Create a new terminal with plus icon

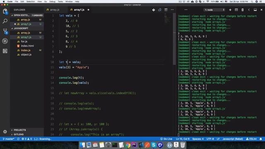click(x=230, y=10)
